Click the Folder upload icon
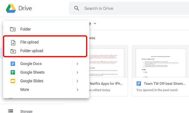The width and height of the screenshot is (189, 113). [13, 51]
